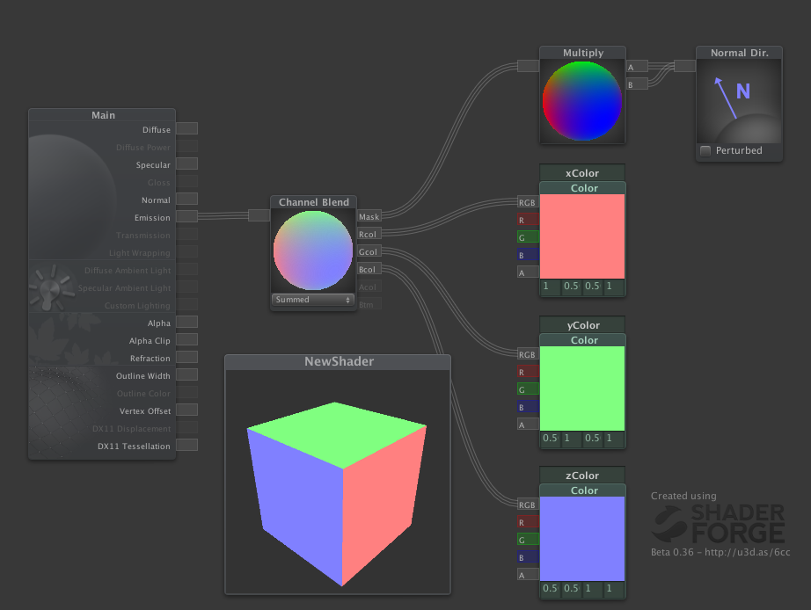The width and height of the screenshot is (811, 610).
Task: Click the Shader Forge logo
Action: click(x=718, y=525)
